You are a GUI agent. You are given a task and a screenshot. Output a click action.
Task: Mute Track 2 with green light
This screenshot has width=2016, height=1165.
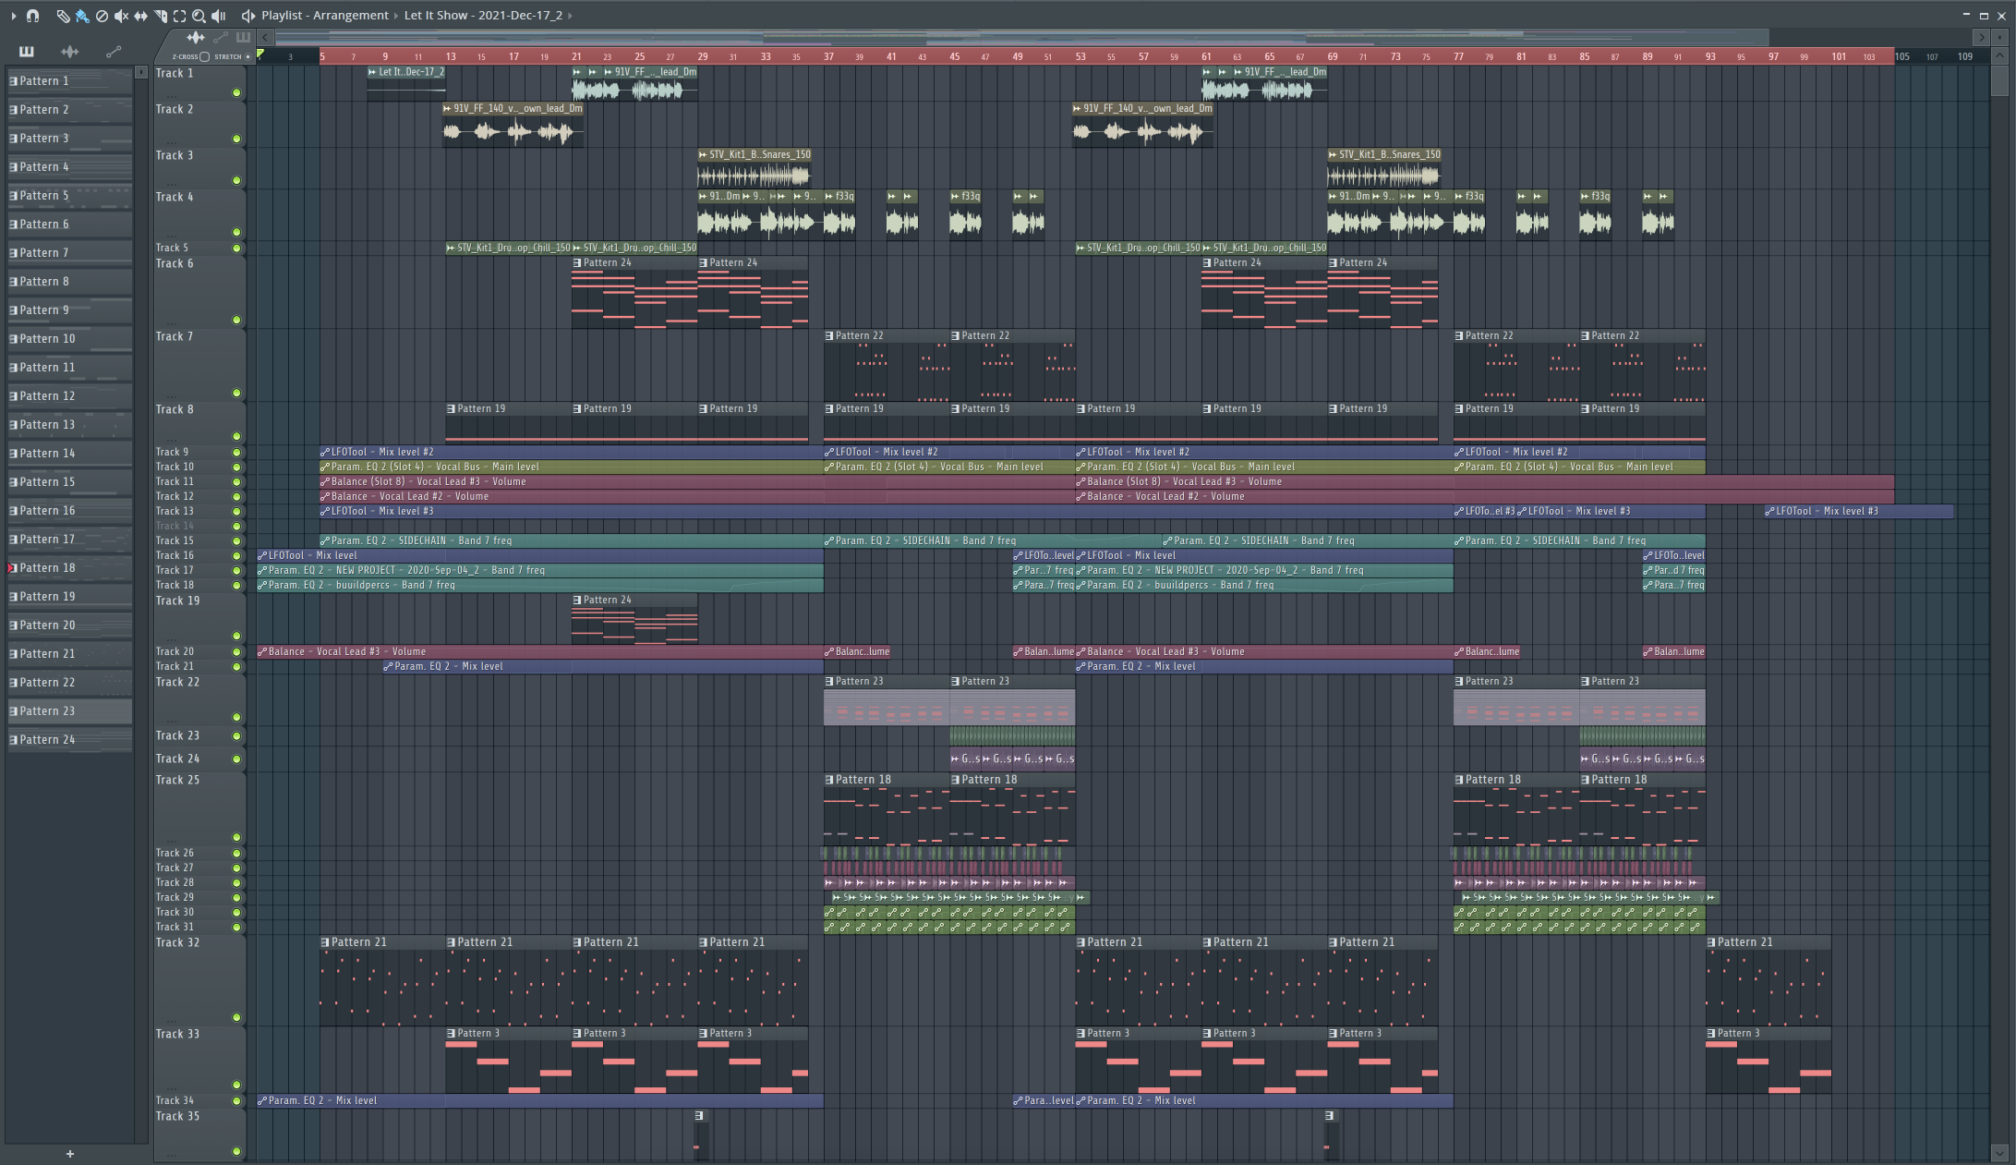tap(236, 139)
